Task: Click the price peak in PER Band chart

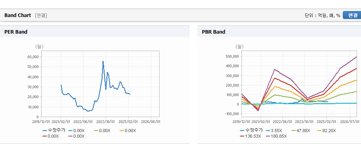Action: [x=103, y=61]
